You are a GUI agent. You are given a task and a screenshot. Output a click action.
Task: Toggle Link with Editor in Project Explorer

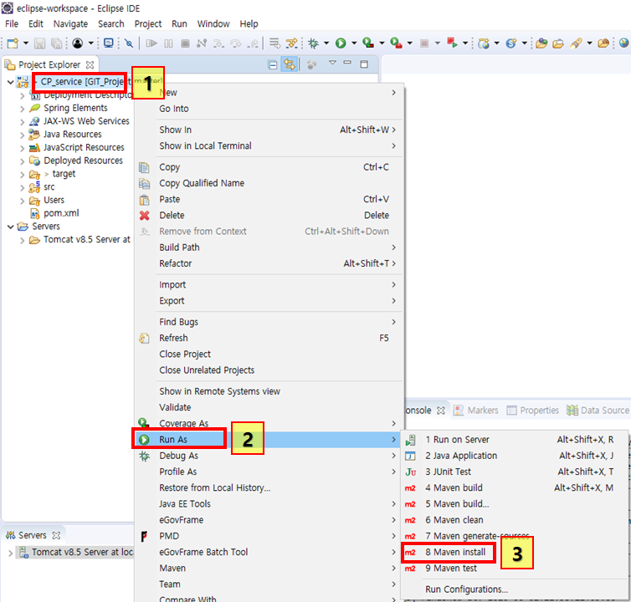[x=290, y=64]
